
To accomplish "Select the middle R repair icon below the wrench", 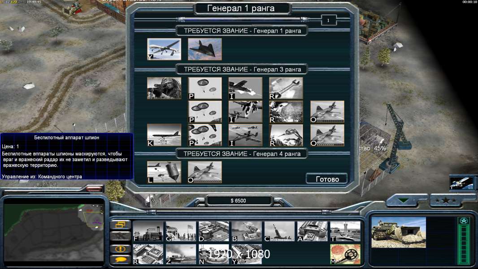I will [286, 112].
